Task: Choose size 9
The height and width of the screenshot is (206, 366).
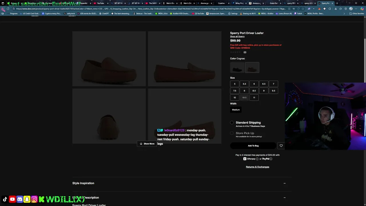Action: 264,91
